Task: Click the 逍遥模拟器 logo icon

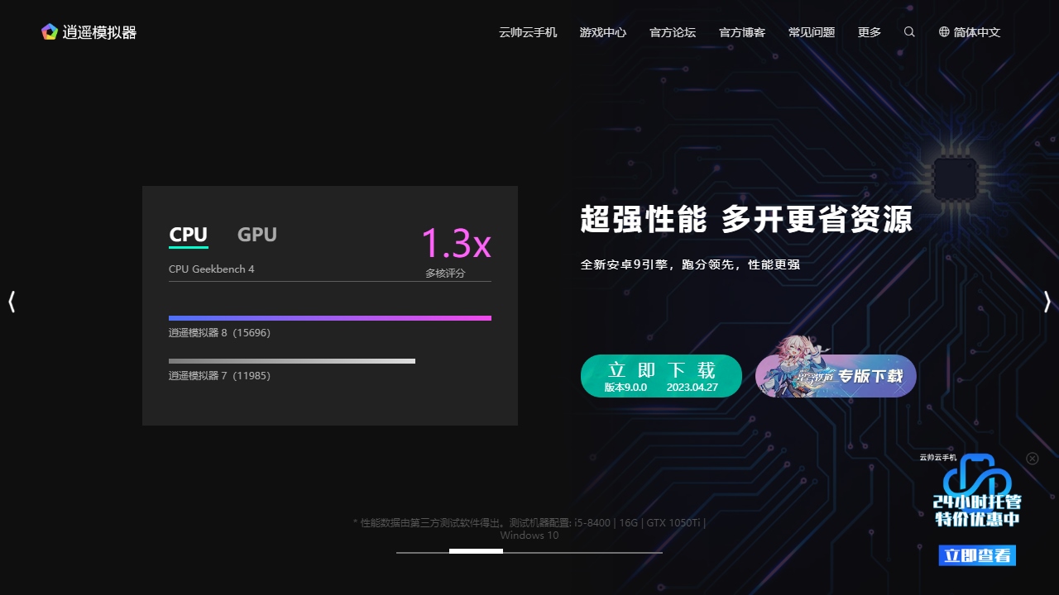Action: coord(50,32)
